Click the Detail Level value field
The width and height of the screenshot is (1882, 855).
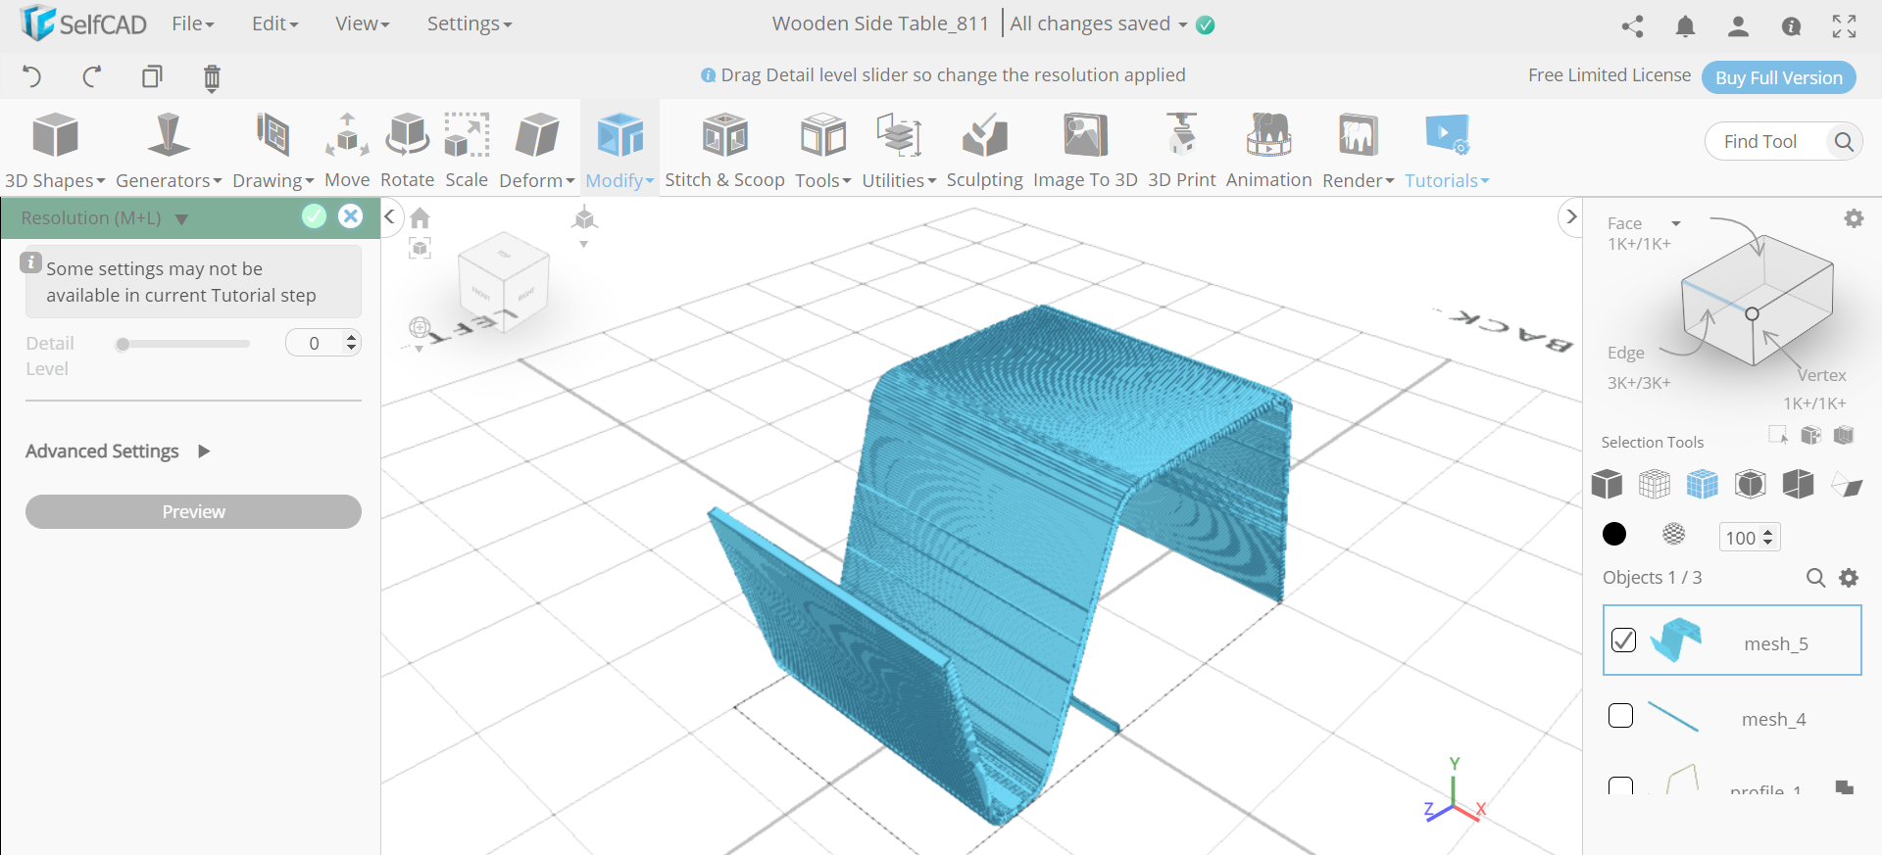tap(323, 343)
